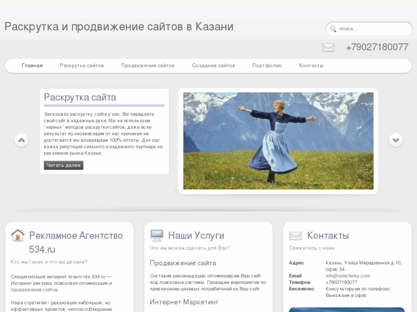Screen dimensions: 417x312
Task: Click the продвижение сайтов link in agency text
Action: tap(35, 290)
